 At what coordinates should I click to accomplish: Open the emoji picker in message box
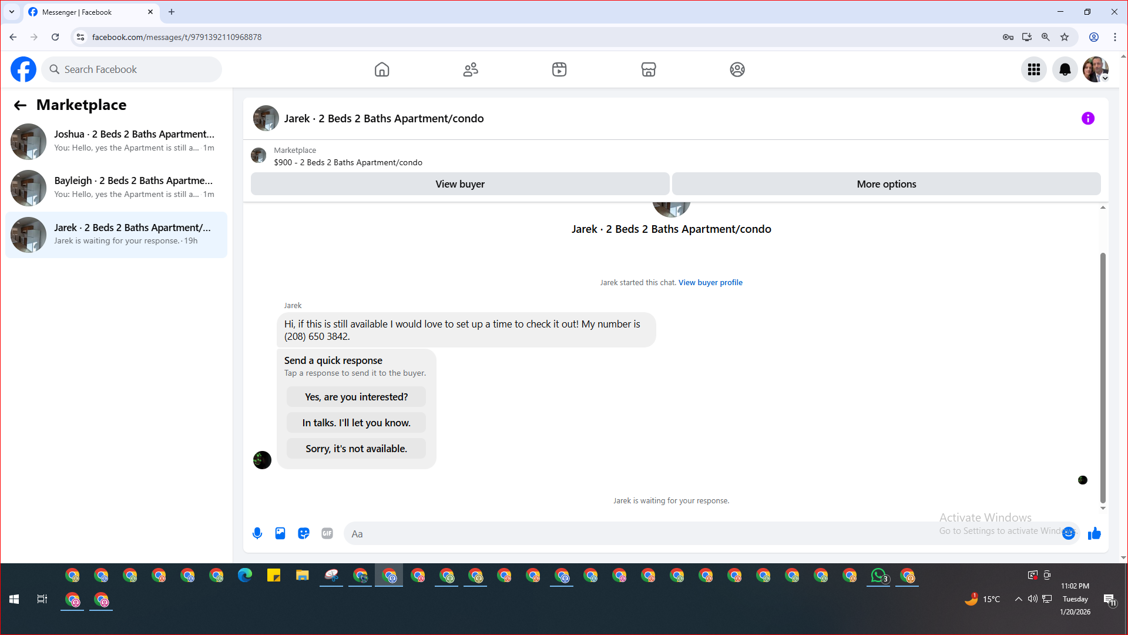tap(1069, 533)
